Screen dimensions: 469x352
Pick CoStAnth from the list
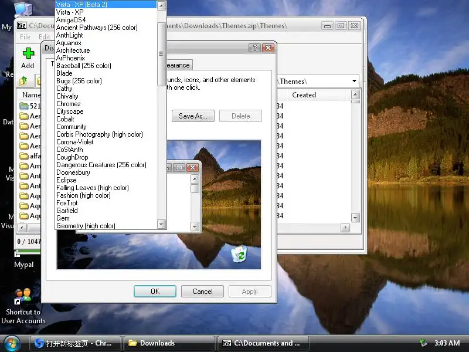coord(106,150)
